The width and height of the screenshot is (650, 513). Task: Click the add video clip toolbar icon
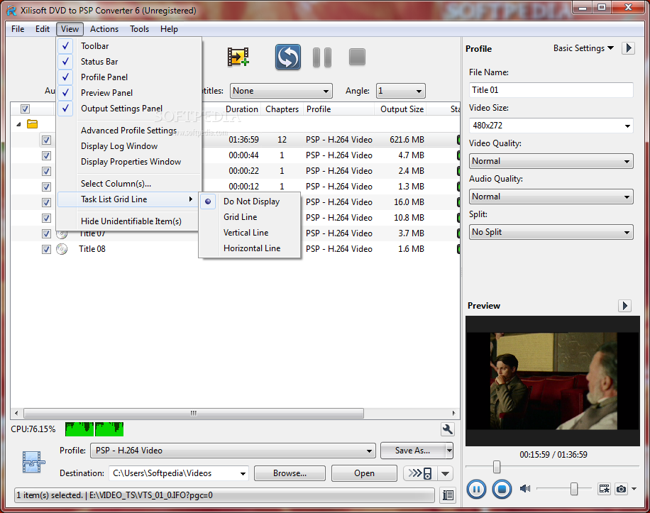pos(238,57)
